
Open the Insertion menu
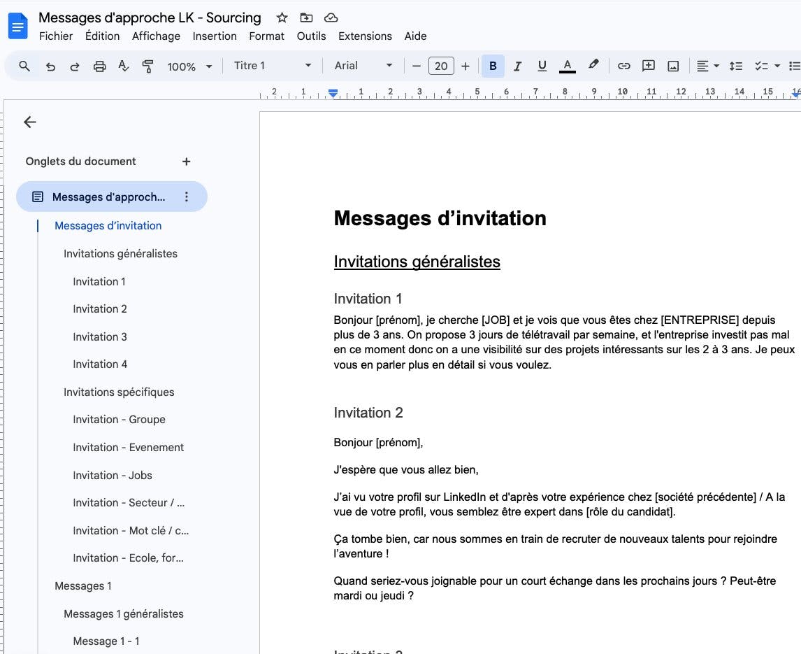214,36
